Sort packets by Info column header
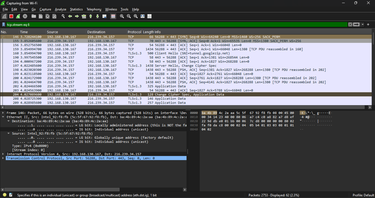 [262, 32]
